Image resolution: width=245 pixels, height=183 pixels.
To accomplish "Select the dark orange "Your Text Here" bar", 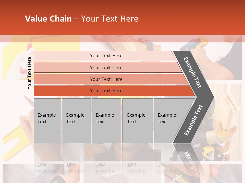I will (x=106, y=91).
